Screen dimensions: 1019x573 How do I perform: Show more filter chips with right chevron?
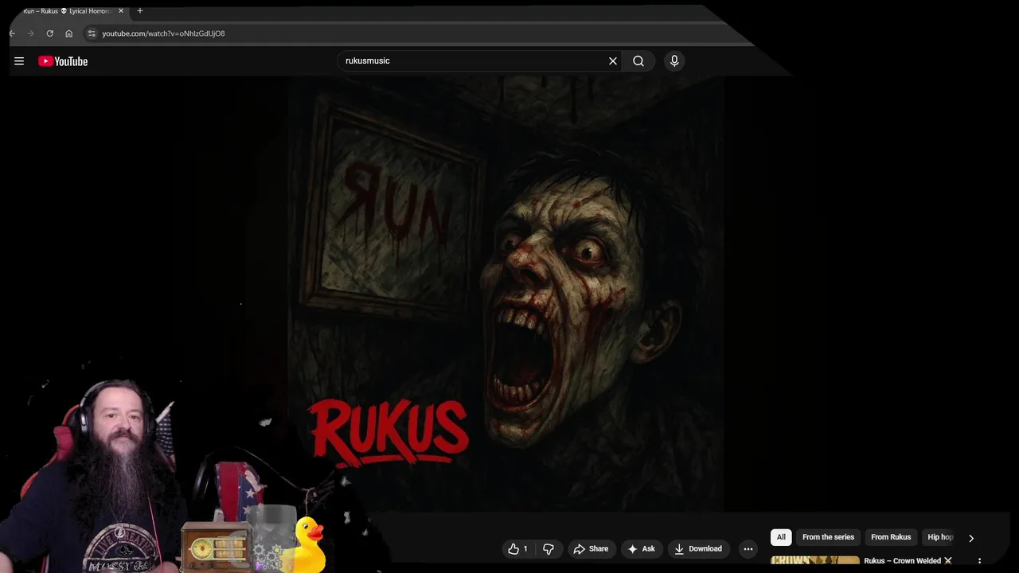971,538
